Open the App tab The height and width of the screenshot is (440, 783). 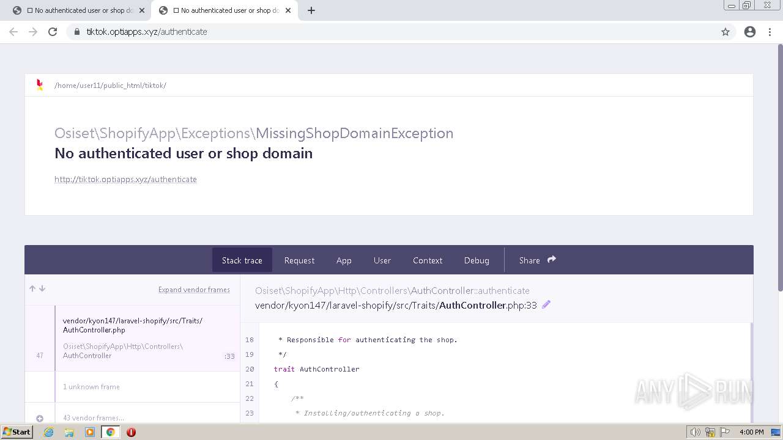click(x=344, y=260)
